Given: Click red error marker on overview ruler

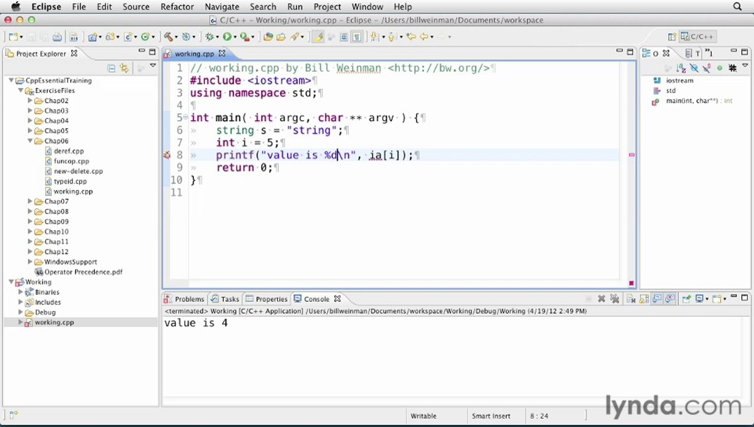Looking at the screenshot, I should (x=631, y=155).
